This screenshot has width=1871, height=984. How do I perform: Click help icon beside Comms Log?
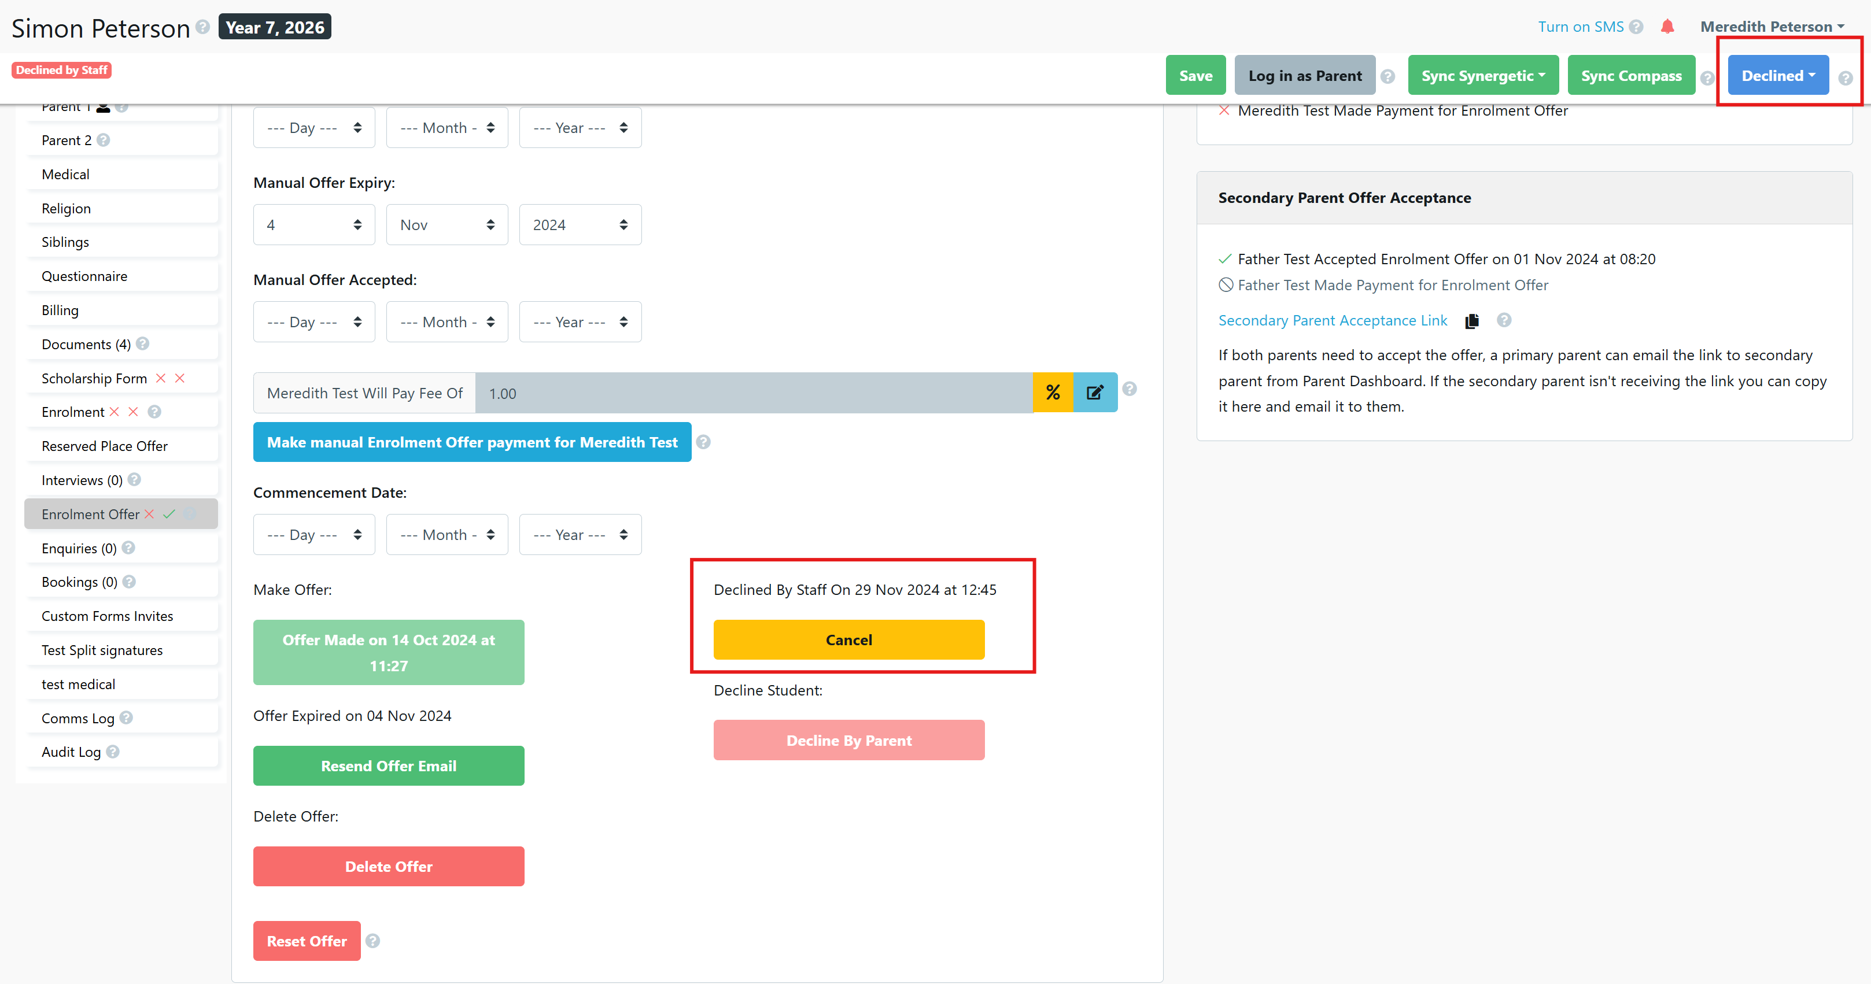point(127,717)
